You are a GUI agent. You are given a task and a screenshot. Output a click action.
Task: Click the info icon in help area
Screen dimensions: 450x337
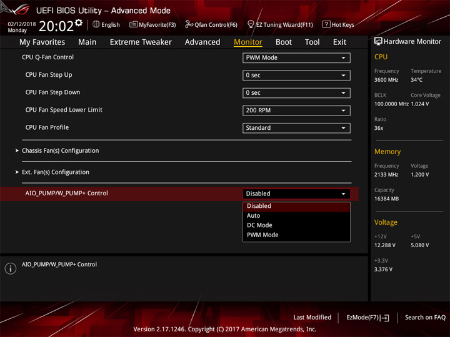[11, 268]
